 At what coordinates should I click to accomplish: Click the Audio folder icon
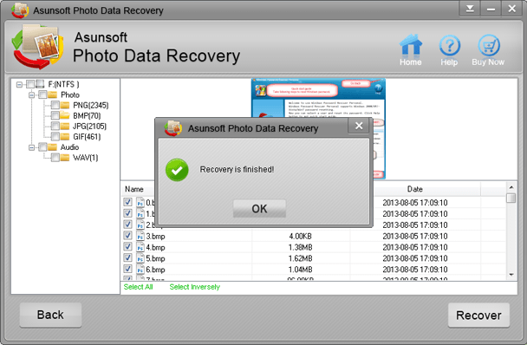(52, 147)
